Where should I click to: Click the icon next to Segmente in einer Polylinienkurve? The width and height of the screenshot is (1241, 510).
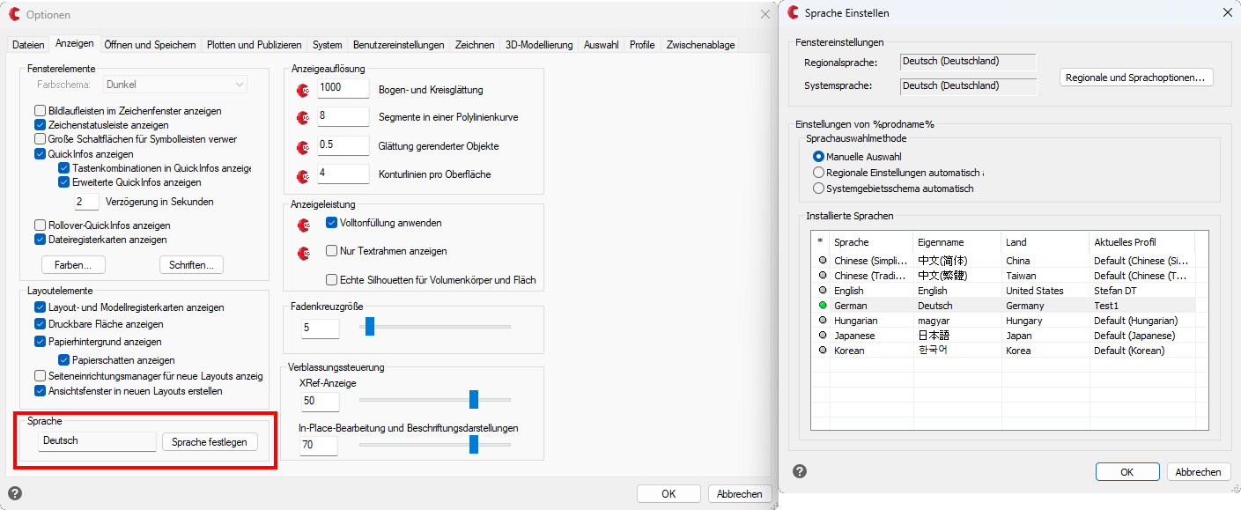(x=304, y=118)
